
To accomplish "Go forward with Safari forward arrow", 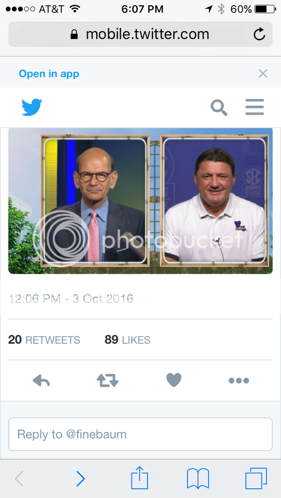I will click(80, 479).
